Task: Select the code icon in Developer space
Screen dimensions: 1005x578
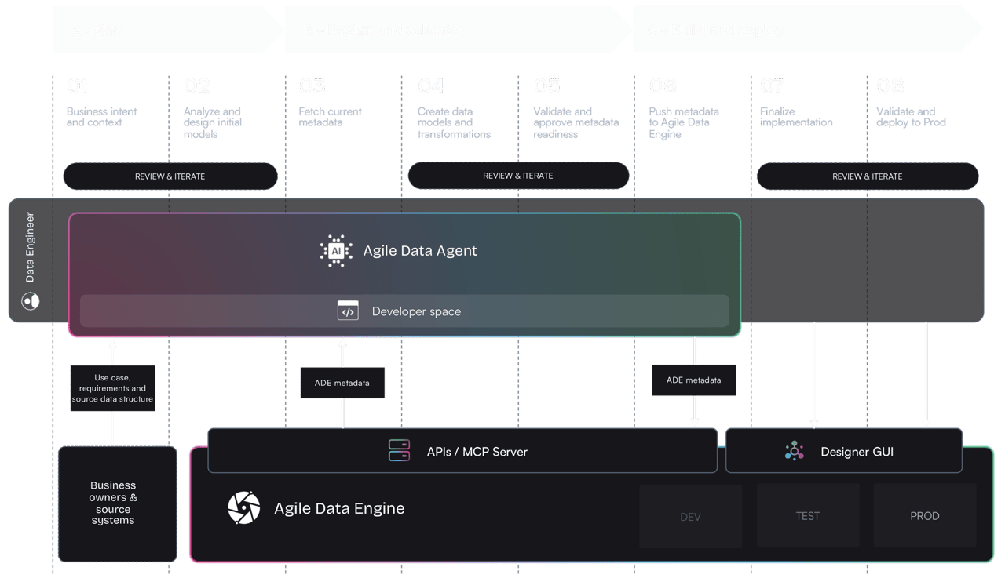Action: 346,311
